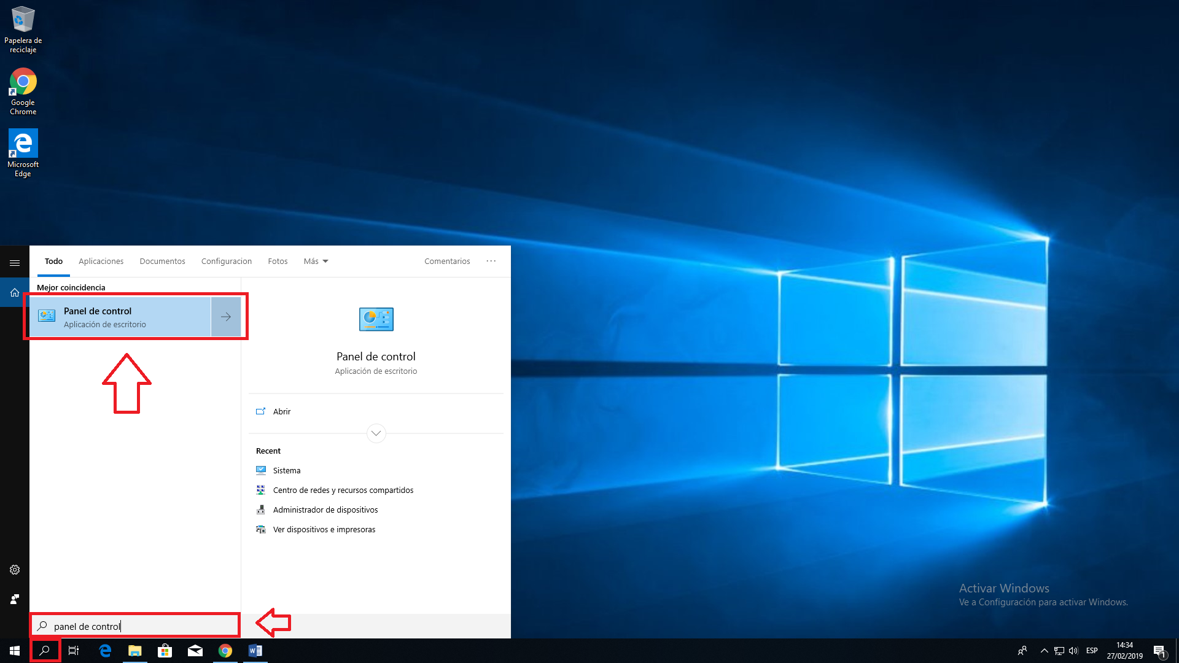Viewport: 1179px width, 663px height.
Task: Switch to the Aplicaciones tab
Action: click(x=101, y=262)
